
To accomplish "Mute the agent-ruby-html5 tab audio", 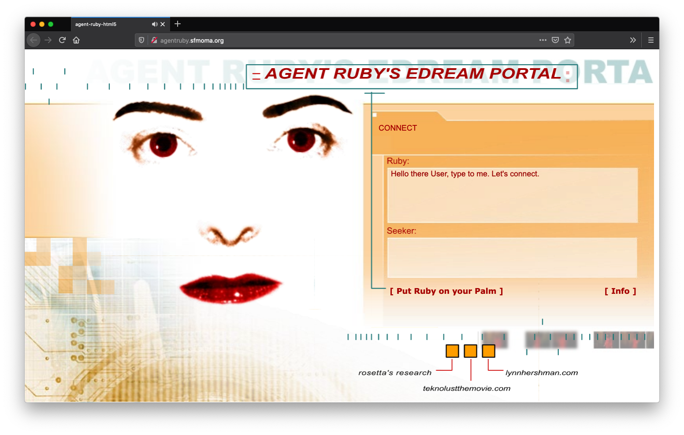I will tap(155, 24).
